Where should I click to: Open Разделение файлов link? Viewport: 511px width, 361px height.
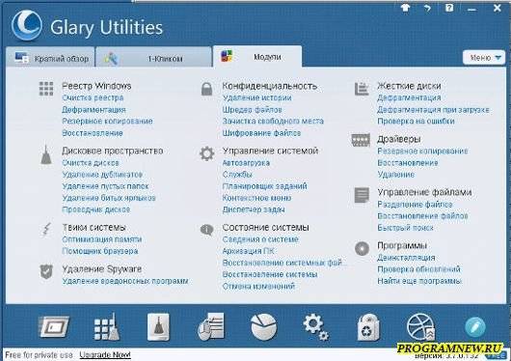(415, 205)
